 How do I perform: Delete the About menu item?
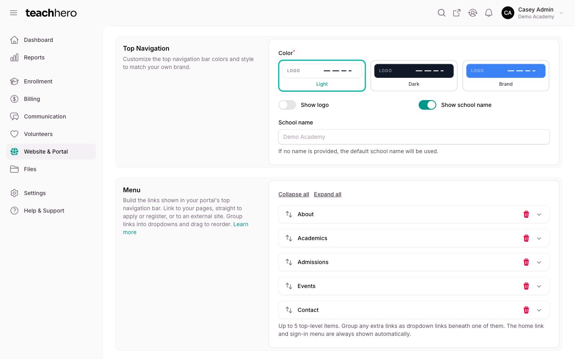[x=526, y=214]
